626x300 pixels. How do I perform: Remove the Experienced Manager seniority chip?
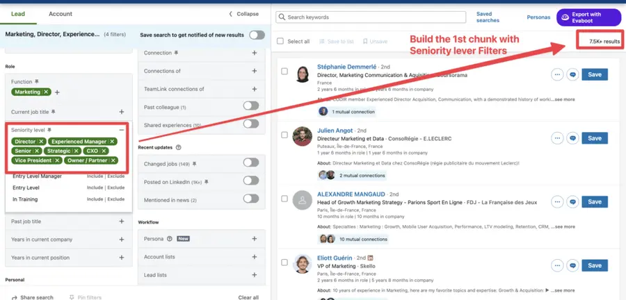click(x=113, y=142)
